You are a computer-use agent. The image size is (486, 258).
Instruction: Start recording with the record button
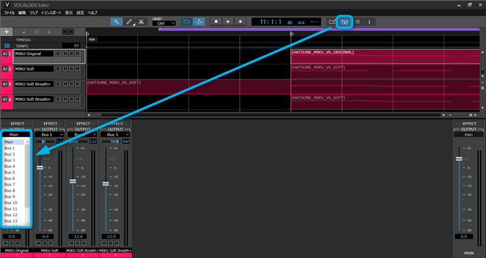pyautogui.click(x=240, y=21)
